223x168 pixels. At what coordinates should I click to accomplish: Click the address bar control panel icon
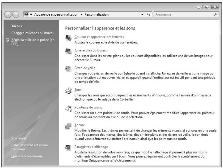pos(26,14)
